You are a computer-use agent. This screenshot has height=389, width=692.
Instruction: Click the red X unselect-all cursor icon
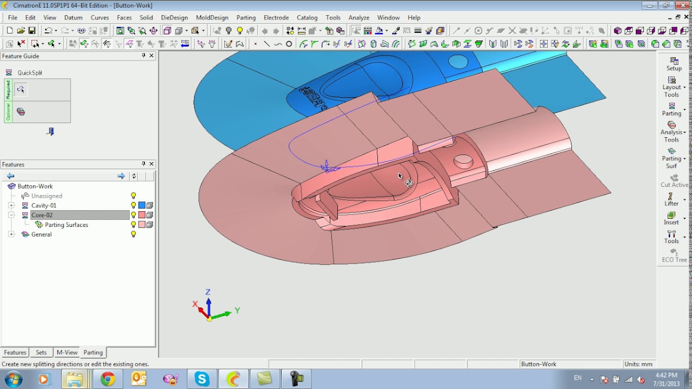[21, 44]
